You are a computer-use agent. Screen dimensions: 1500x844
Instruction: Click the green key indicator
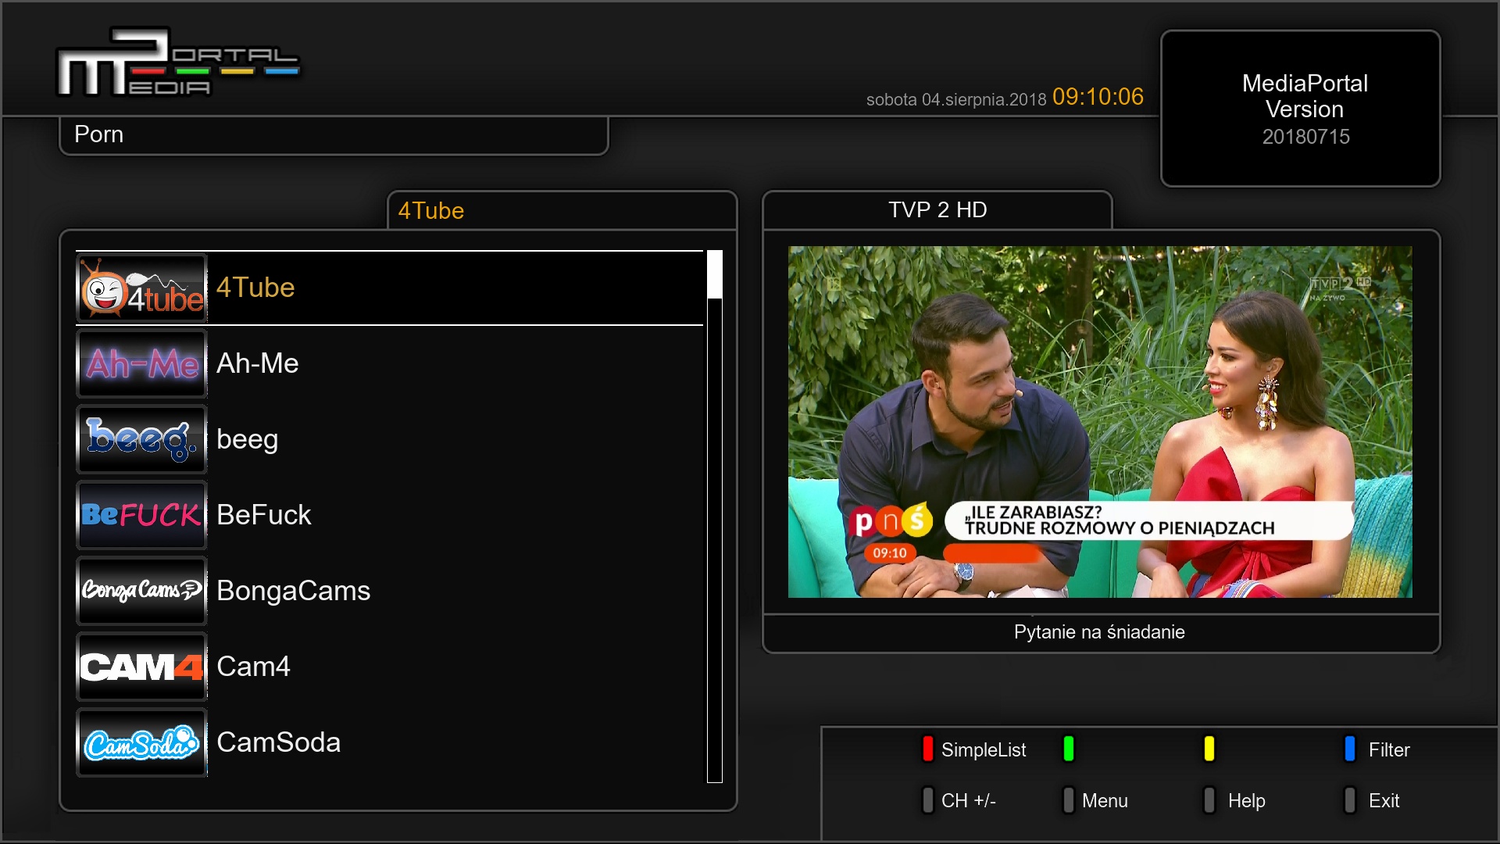coord(1069,749)
